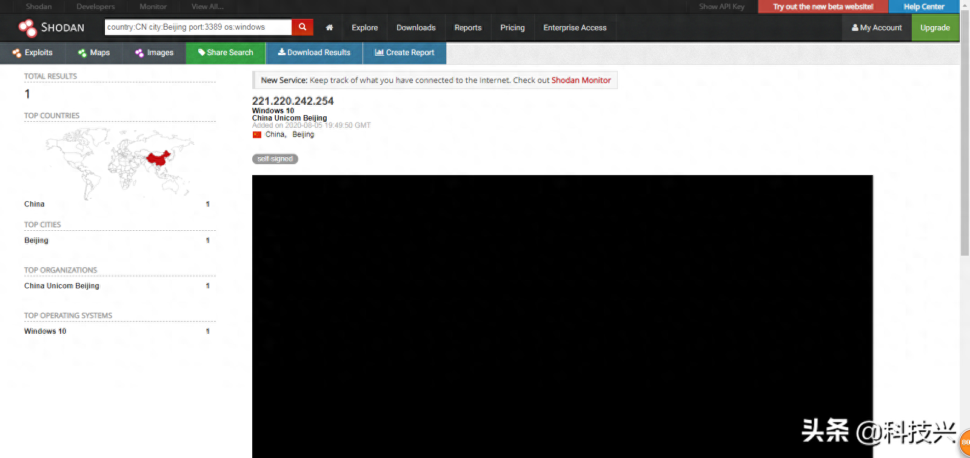Click the red search magnifier button
Viewport: 970px width, 458px height.
click(x=303, y=27)
